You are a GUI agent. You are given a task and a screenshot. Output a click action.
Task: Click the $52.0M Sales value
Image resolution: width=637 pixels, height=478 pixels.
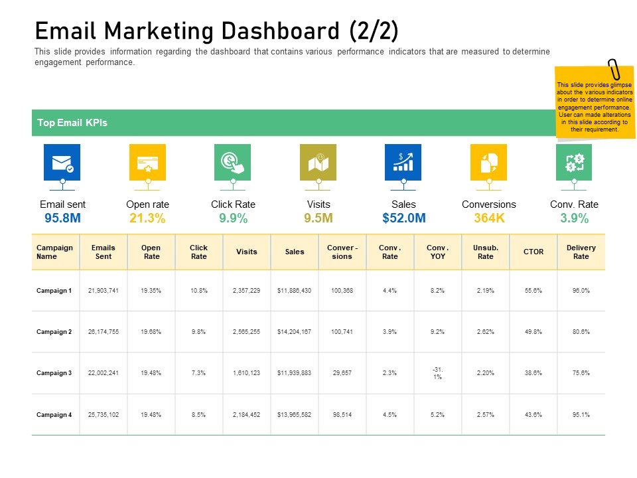click(x=404, y=218)
